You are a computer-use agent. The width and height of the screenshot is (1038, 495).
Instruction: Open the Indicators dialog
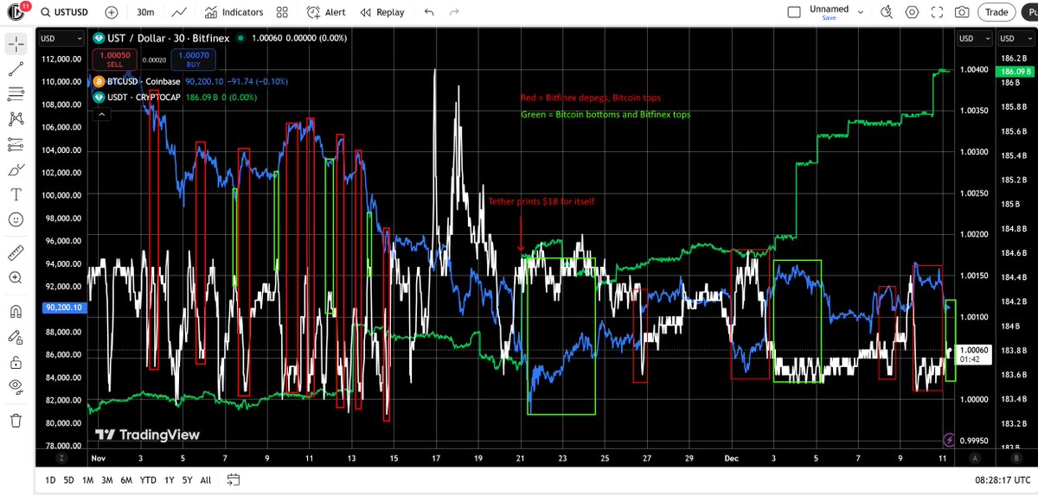click(234, 12)
